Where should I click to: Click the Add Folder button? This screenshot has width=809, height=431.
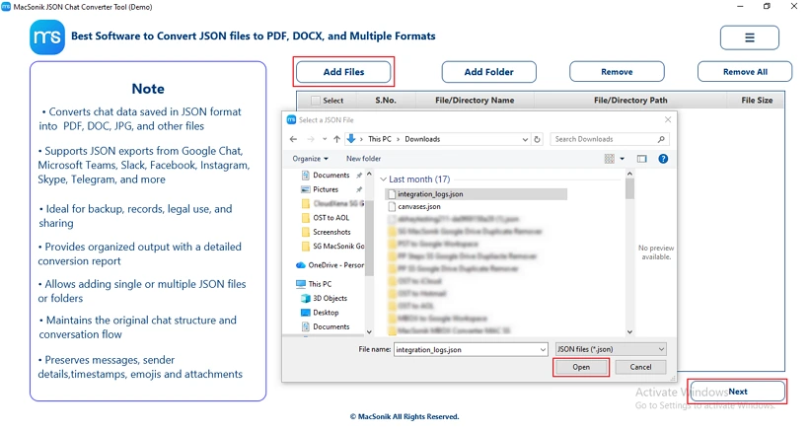[x=488, y=72]
